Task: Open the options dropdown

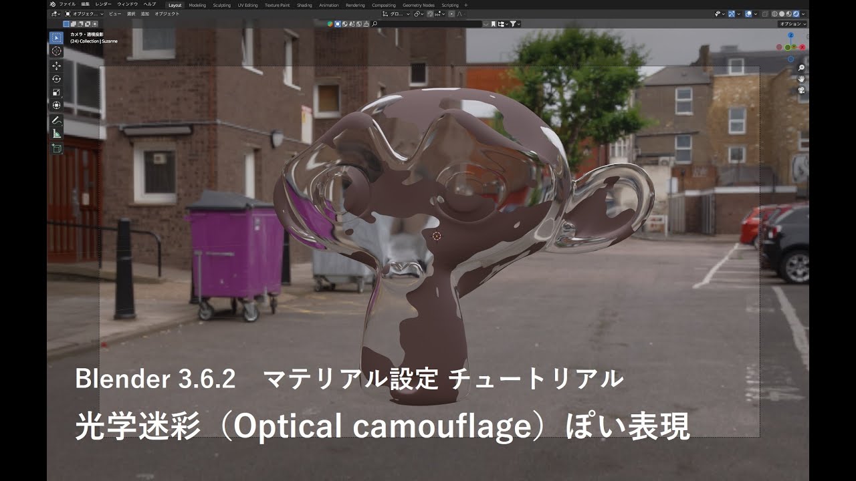Action: 792,24
